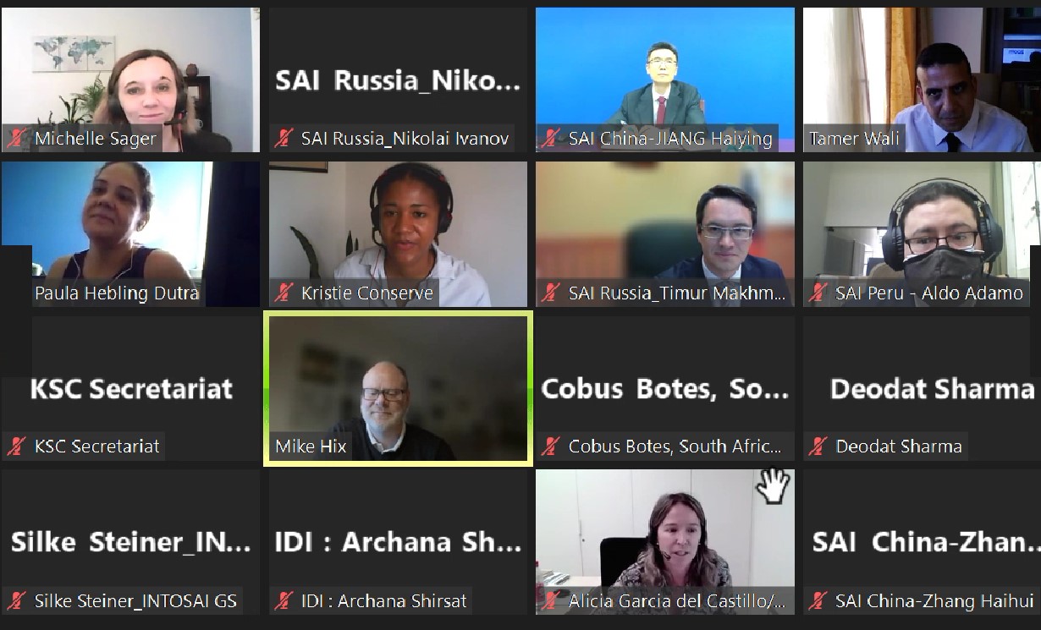Select Cobus Botes, South Africa participant tile
Image resolution: width=1041 pixels, height=630 pixels.
[665, 388]
